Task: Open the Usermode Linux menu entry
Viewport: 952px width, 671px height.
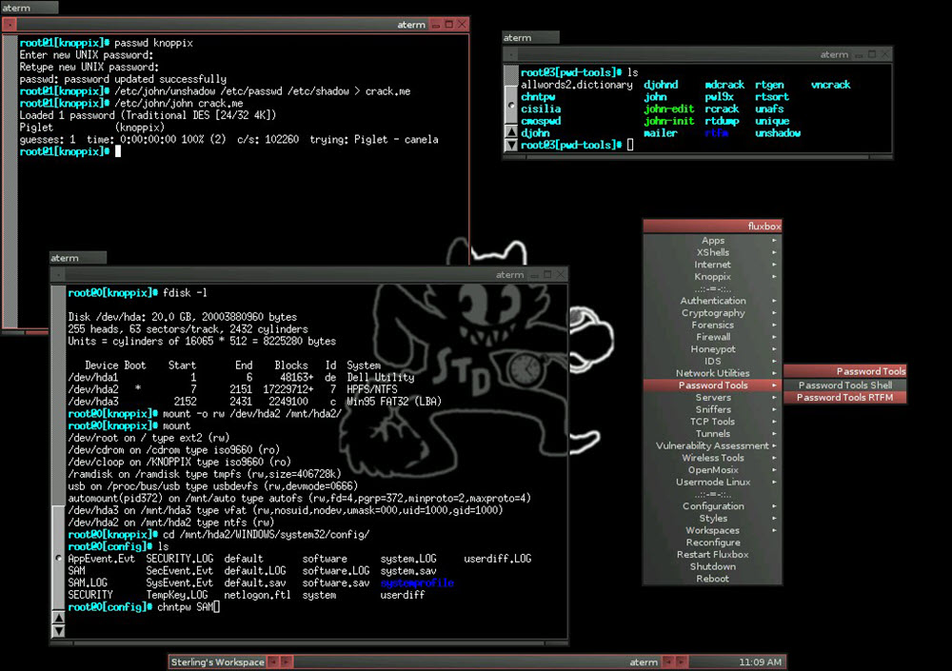Action: coord(713,483)
